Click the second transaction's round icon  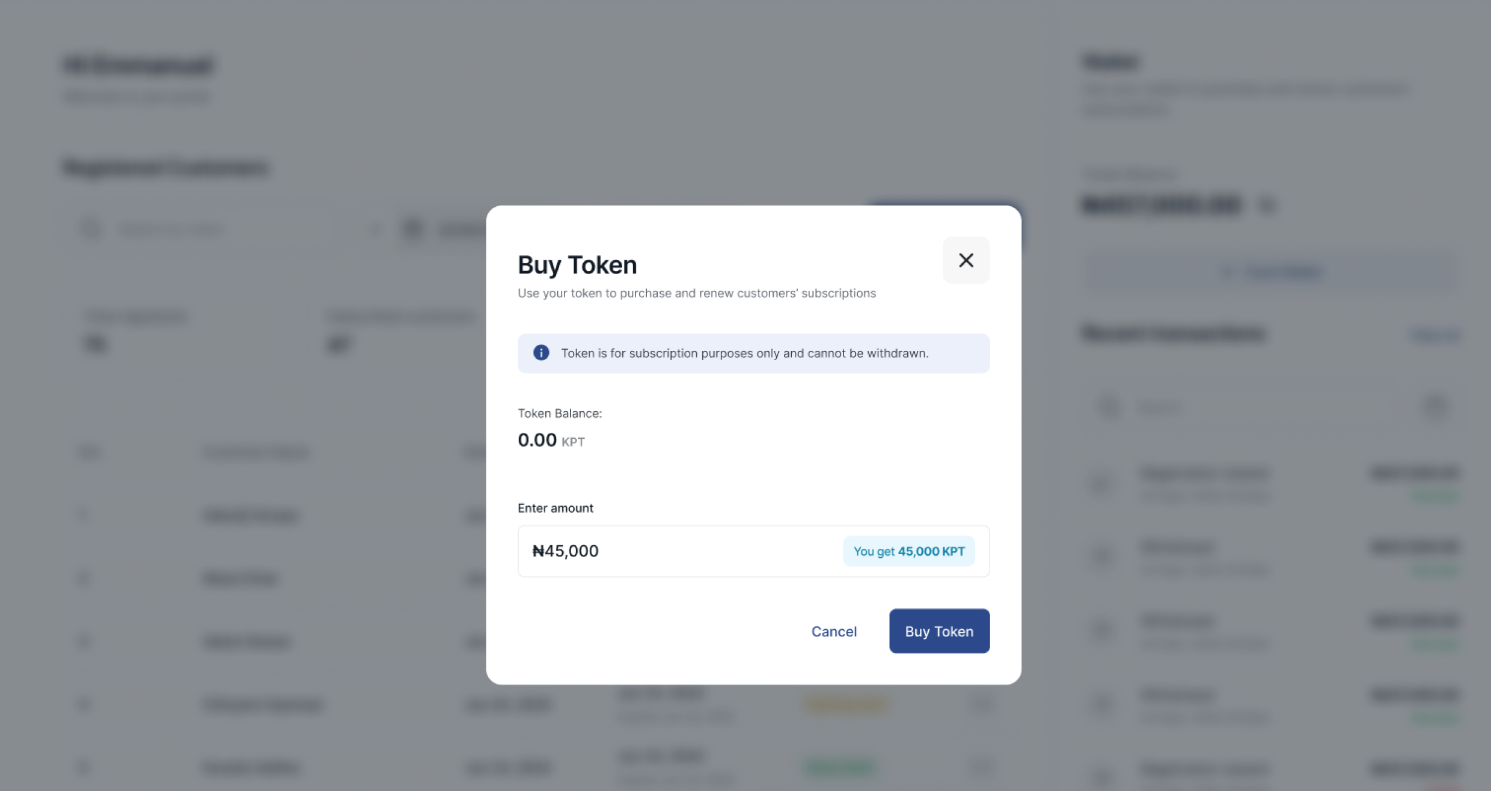click(1101, 557)
